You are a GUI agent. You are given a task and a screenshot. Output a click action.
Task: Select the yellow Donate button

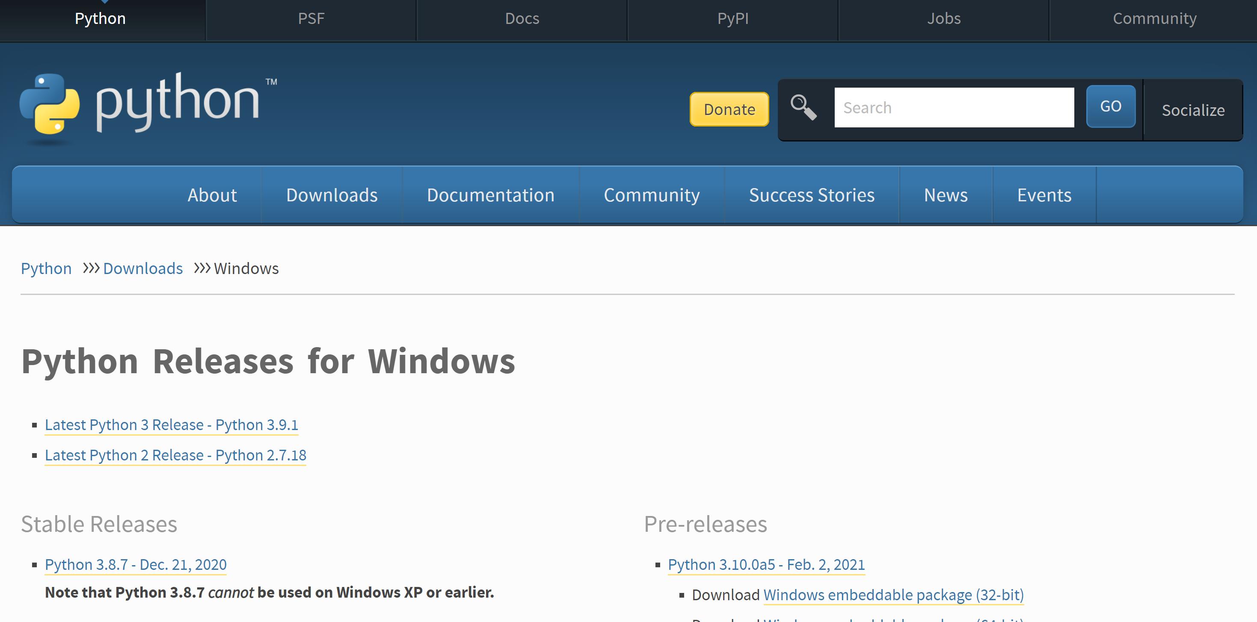tap(729, 109)
